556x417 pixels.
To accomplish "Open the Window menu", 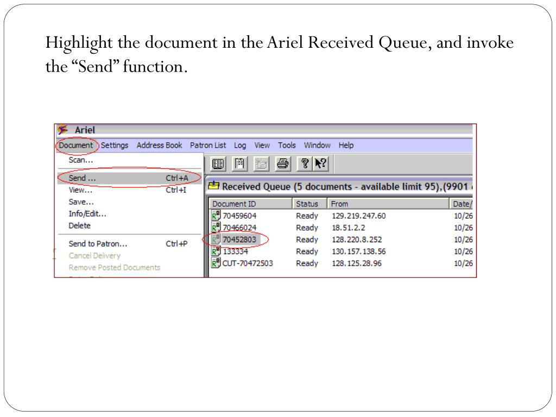I will tap(317, 146).
